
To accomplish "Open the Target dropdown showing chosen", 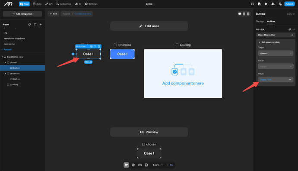I will (x=276, y=53).
